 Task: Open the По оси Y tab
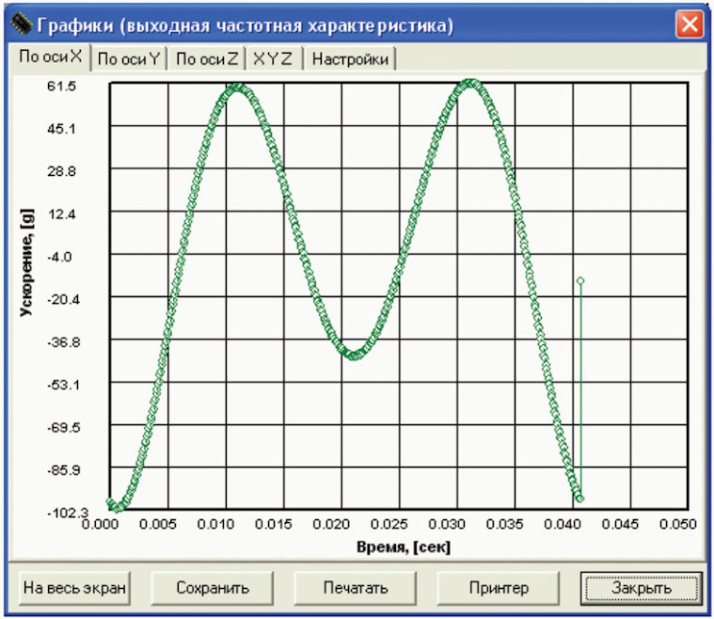pyautogui.click(x=129, y=59)
